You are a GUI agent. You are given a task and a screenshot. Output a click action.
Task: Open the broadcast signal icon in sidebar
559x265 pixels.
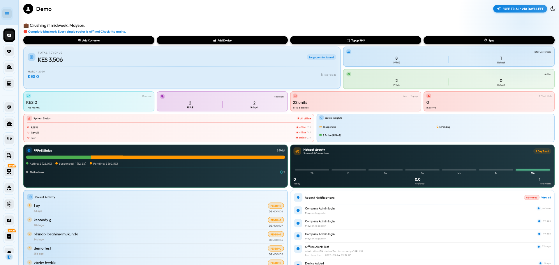pyautogui.click(x=9, y=139)
